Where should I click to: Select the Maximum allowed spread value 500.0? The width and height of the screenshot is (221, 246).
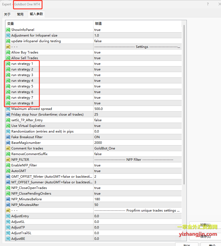coord(98,109)
